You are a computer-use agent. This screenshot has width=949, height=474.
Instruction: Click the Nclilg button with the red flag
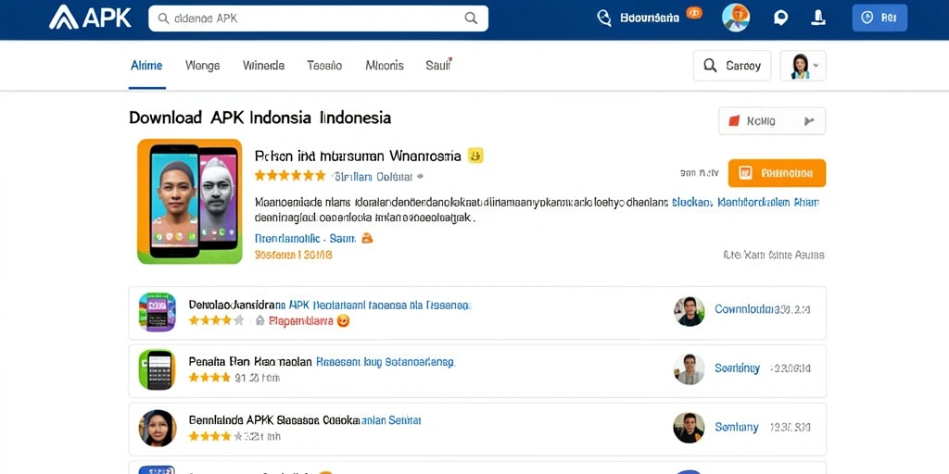click(772, 121)
